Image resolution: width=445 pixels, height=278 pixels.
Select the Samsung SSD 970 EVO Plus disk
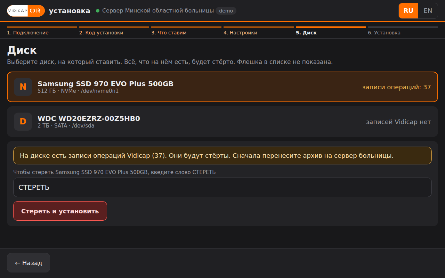coord(222,87)
